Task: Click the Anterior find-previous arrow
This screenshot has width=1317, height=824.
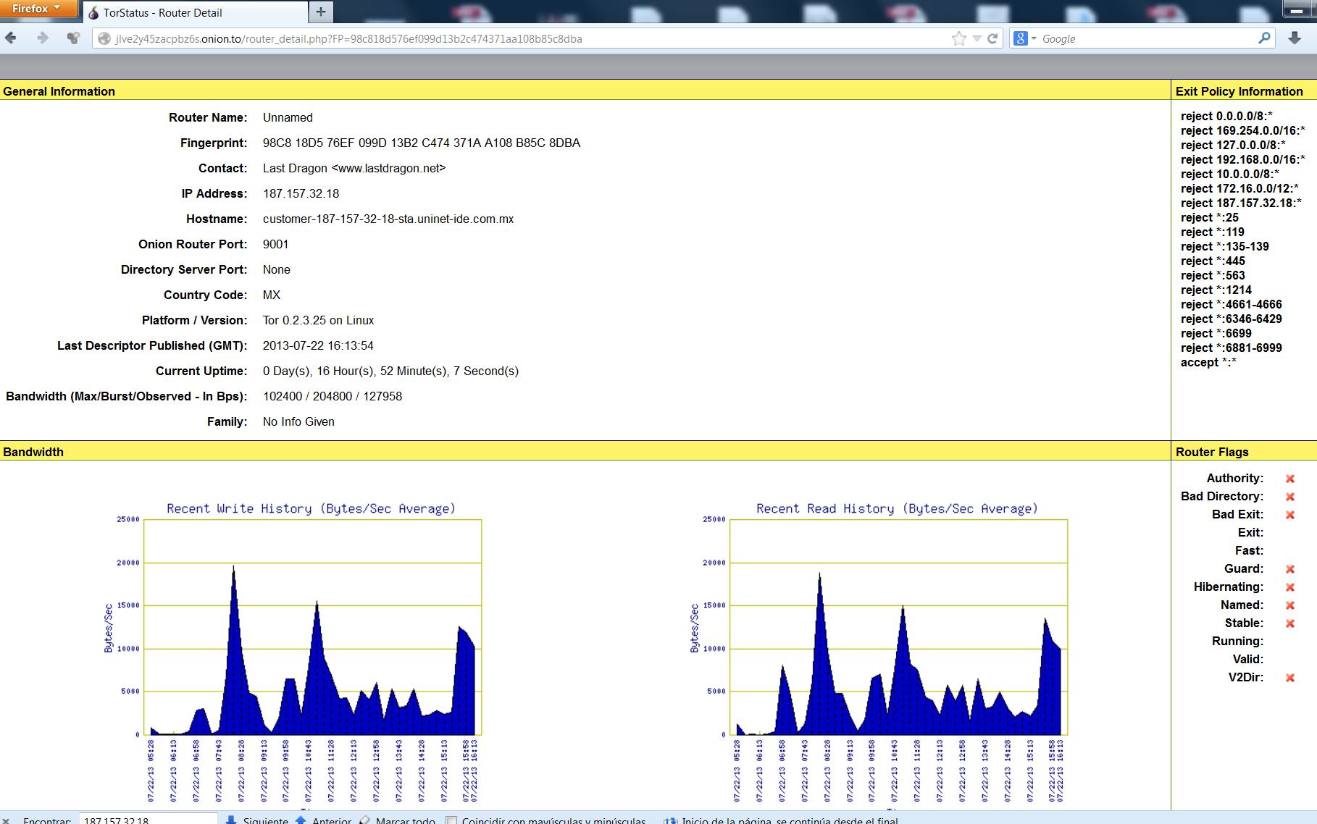Action: coord(301,820)
